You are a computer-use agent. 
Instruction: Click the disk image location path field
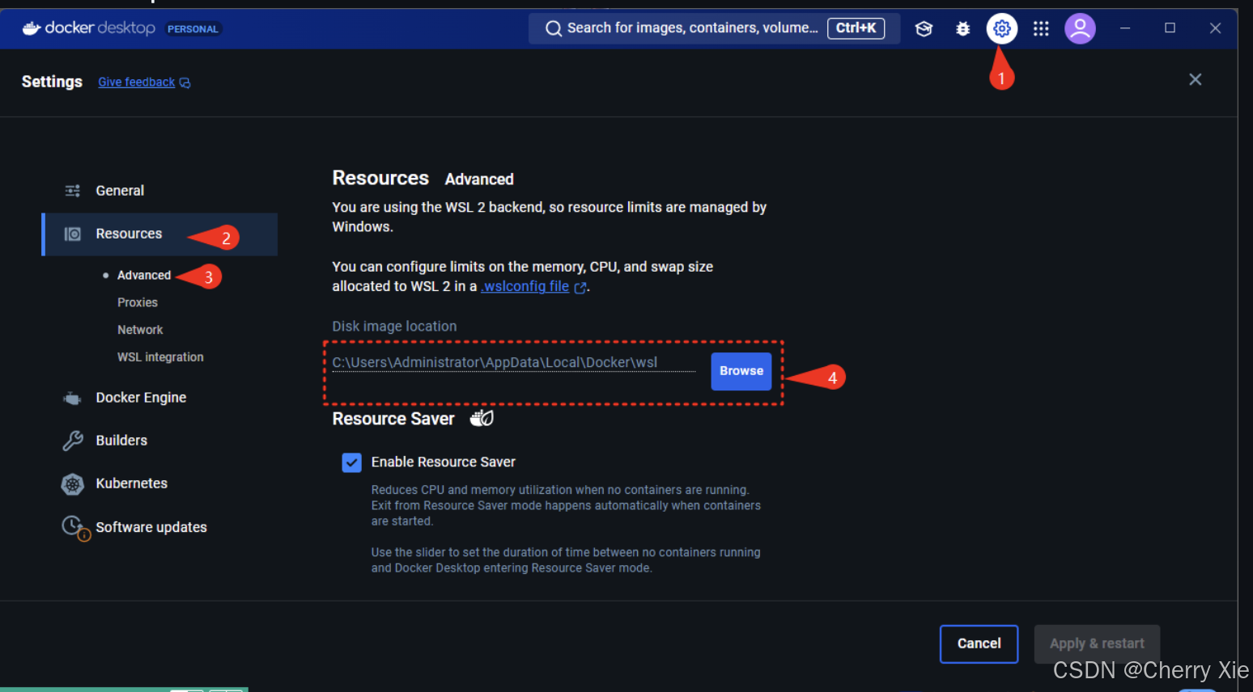point(513,363)
